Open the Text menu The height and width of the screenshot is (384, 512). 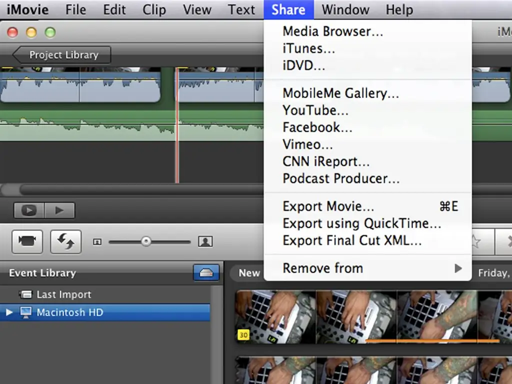click(x=241, y=10)
